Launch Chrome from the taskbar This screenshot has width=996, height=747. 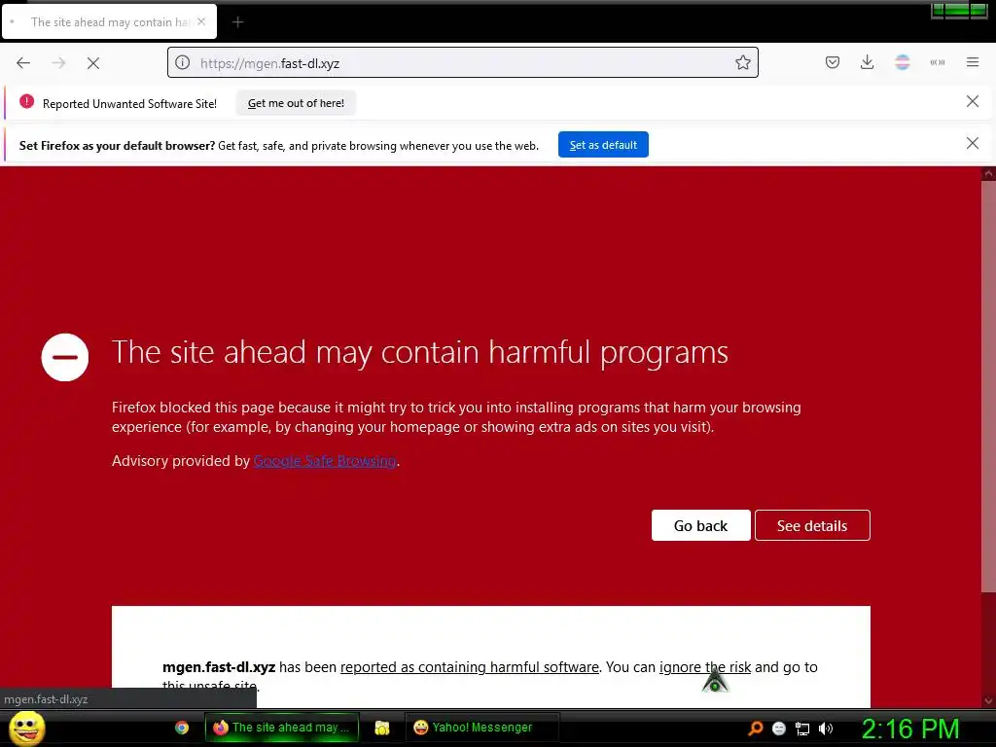click(182, 728)
